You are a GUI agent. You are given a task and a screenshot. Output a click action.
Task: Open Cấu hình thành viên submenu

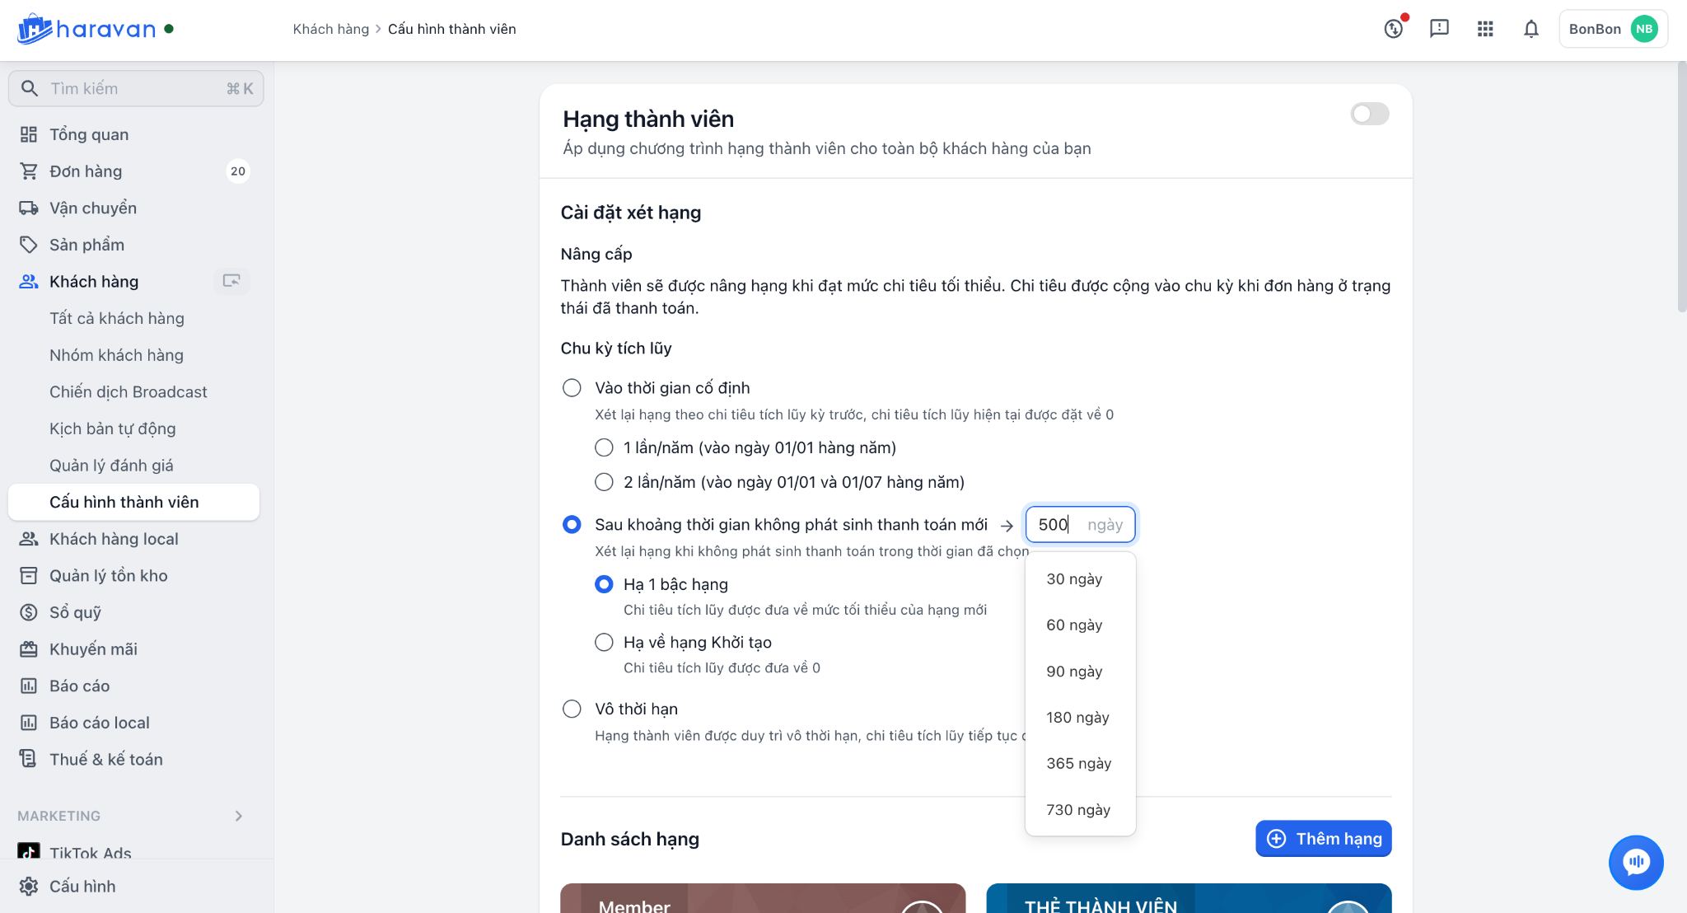133,502
